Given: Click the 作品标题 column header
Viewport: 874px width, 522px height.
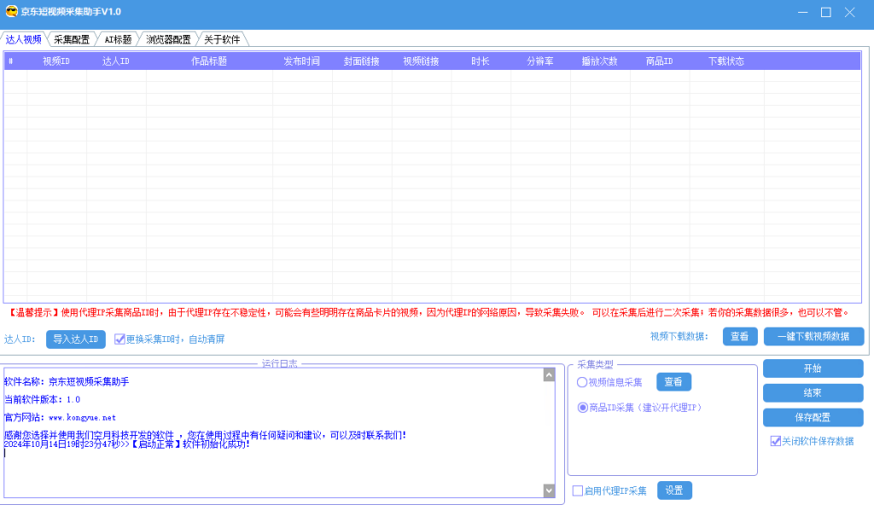Looking at the screenshot, I should click(x=209, y=61).
